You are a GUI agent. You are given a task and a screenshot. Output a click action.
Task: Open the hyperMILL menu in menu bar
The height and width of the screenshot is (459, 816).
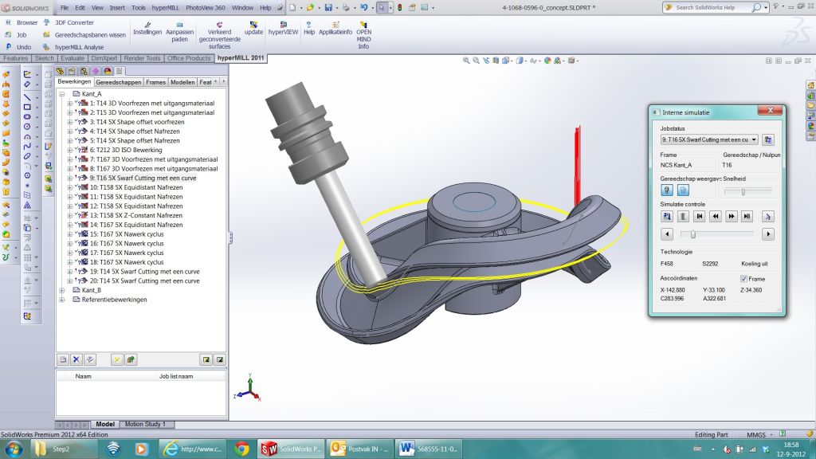coord(166,7)
